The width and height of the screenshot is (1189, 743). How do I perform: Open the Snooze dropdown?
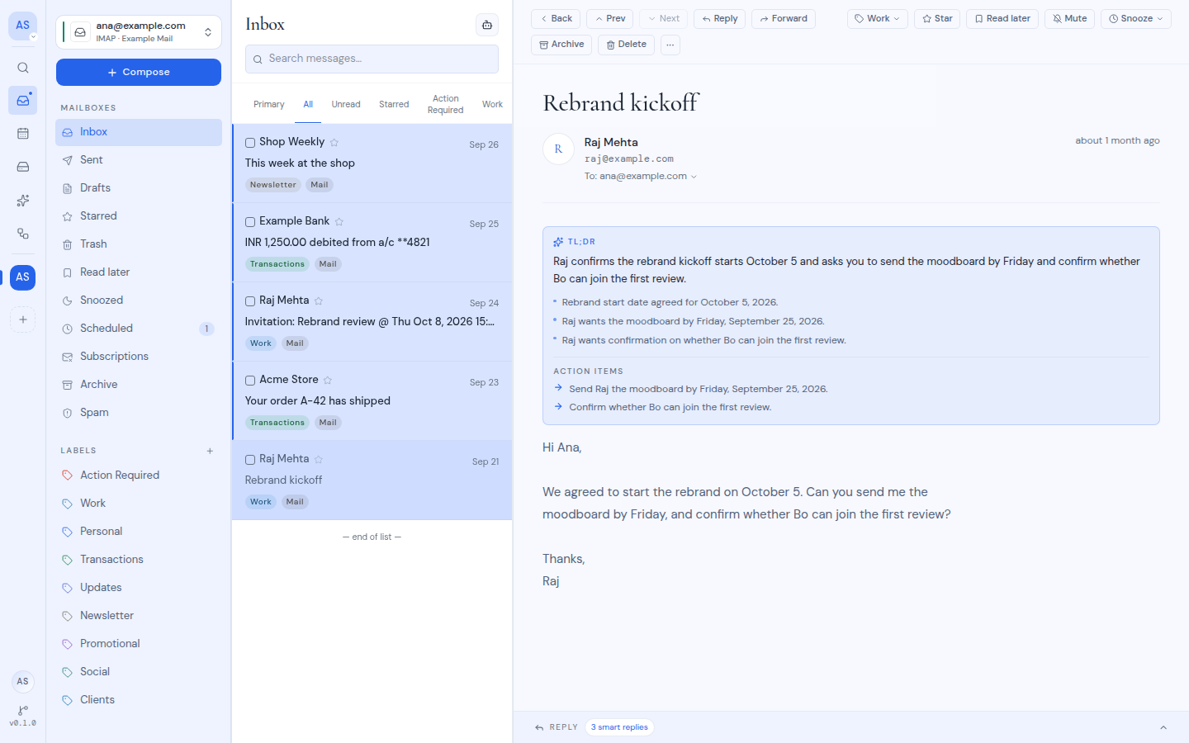(1136, 19)
